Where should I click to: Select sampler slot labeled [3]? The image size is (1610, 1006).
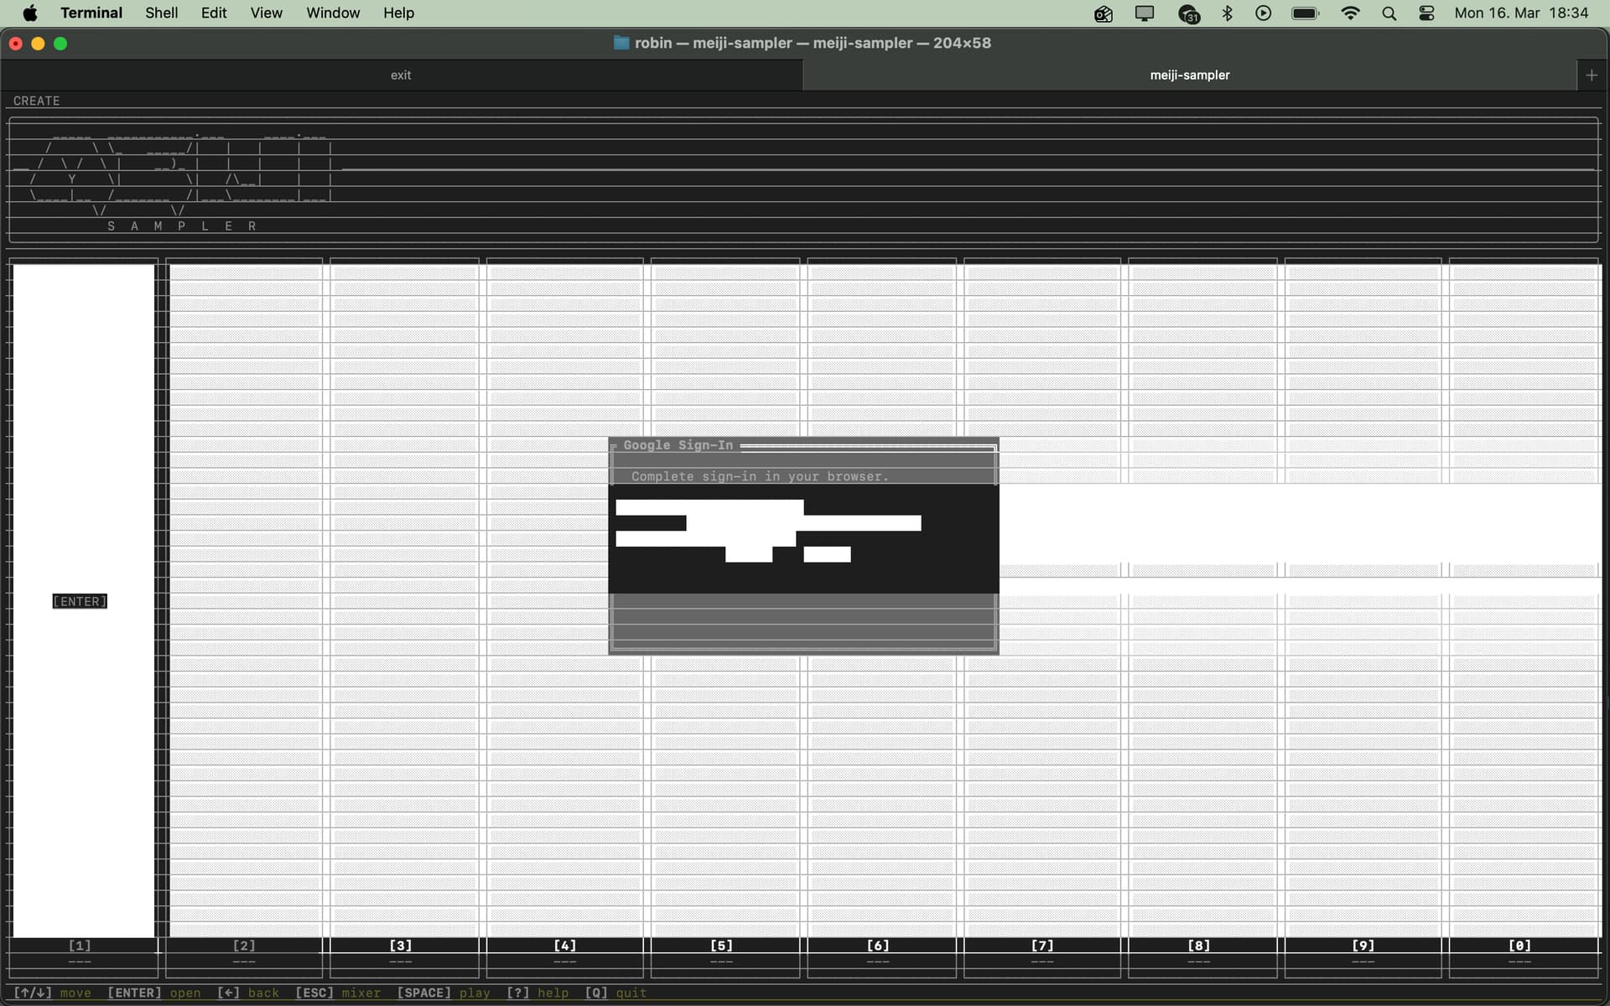click(401, 946)
